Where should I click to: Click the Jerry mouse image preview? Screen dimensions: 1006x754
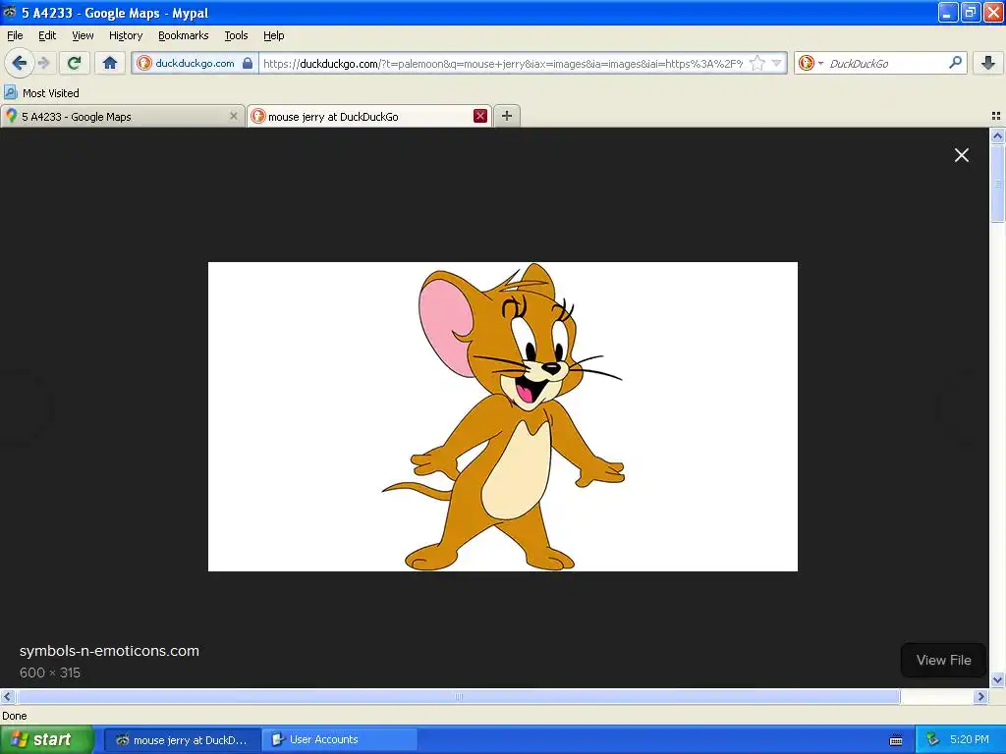point(503,416)
